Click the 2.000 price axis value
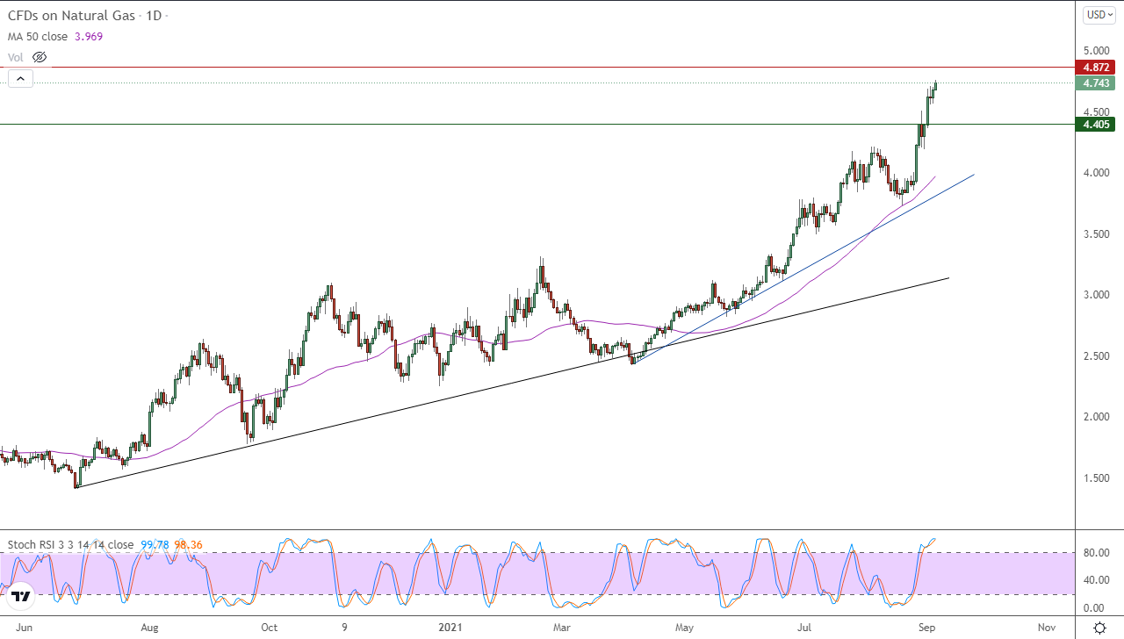This screenshot has height=639, width=1124. pyautogui.click(x=1097, y=417)
